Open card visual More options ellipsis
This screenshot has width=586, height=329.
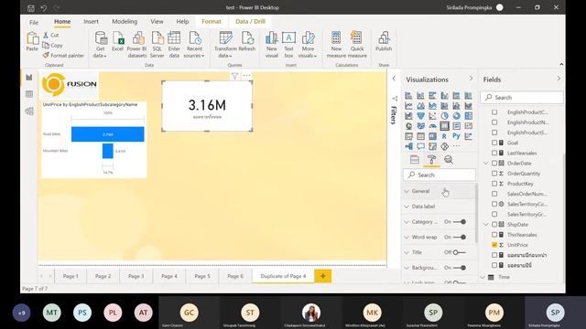(246, 76)
